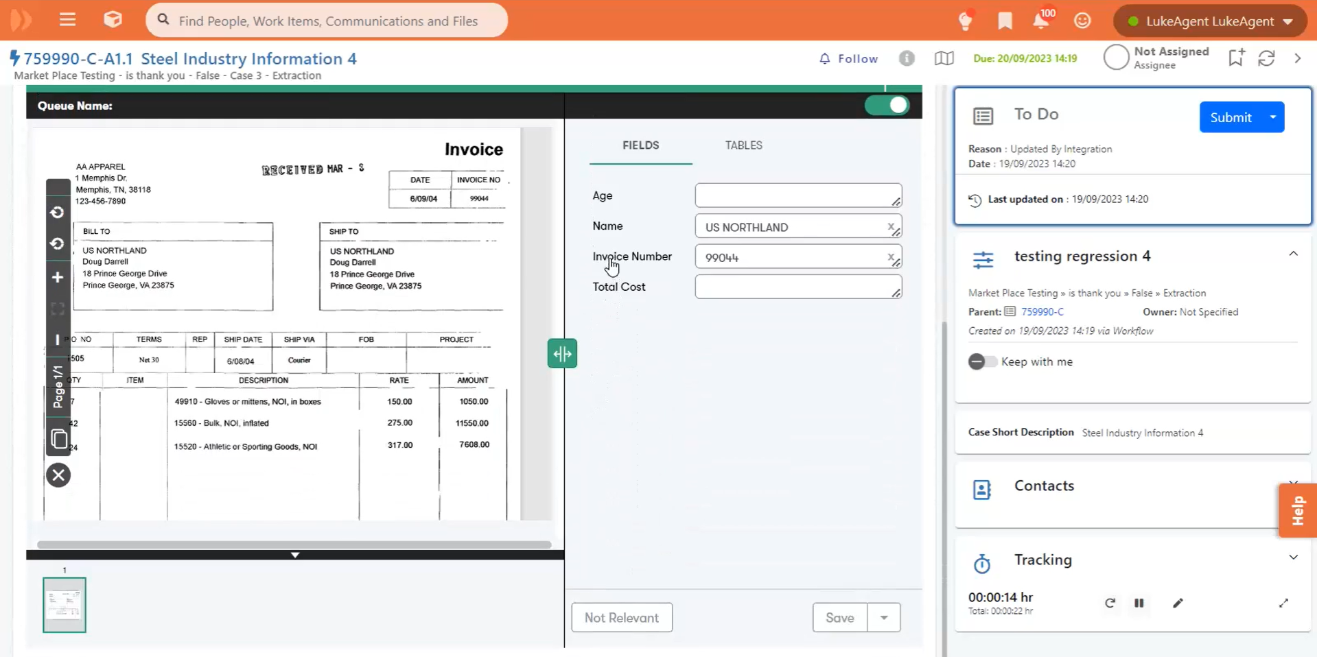The width and height of the screenshot is (1317, 657).
Task: Click the Total Cost input field
Action: pos(796,287)
